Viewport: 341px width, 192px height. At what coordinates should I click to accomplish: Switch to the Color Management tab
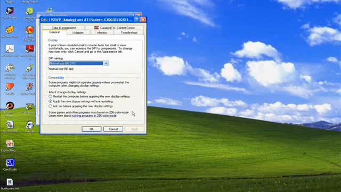point(63,28)
